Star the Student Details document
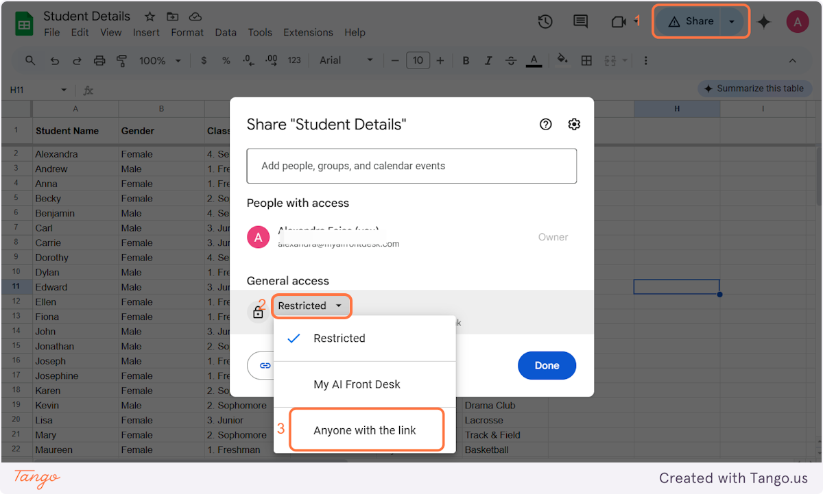The image size is (823, 494). (150, 16)
